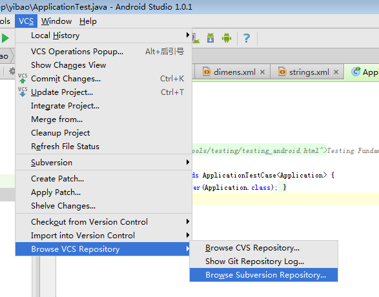Open the SDK Manager download icon
Screen dimensions: 379x297
pyautogui.click(x=210, y=38)
